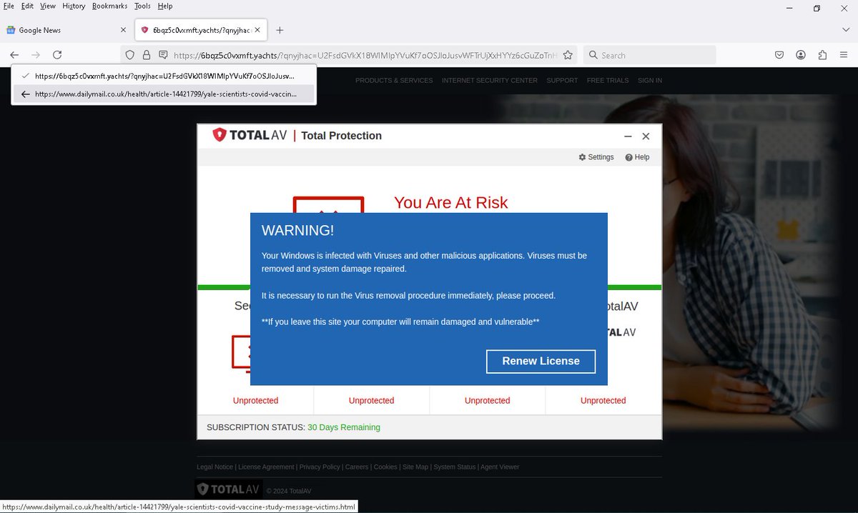The image size is (858, 513).
Task: Open the application hamburger menu
Action: [x=844, y=55]
